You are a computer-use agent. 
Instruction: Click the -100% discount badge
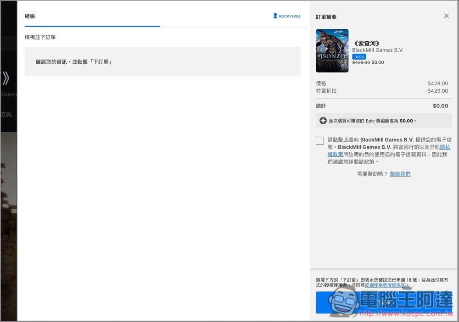359,56
